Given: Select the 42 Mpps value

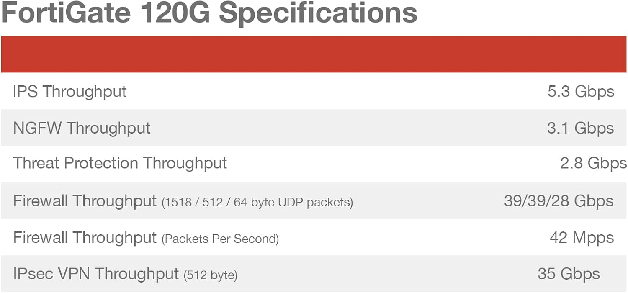Looking at the screenshot, I should click(x=582, y=238).
